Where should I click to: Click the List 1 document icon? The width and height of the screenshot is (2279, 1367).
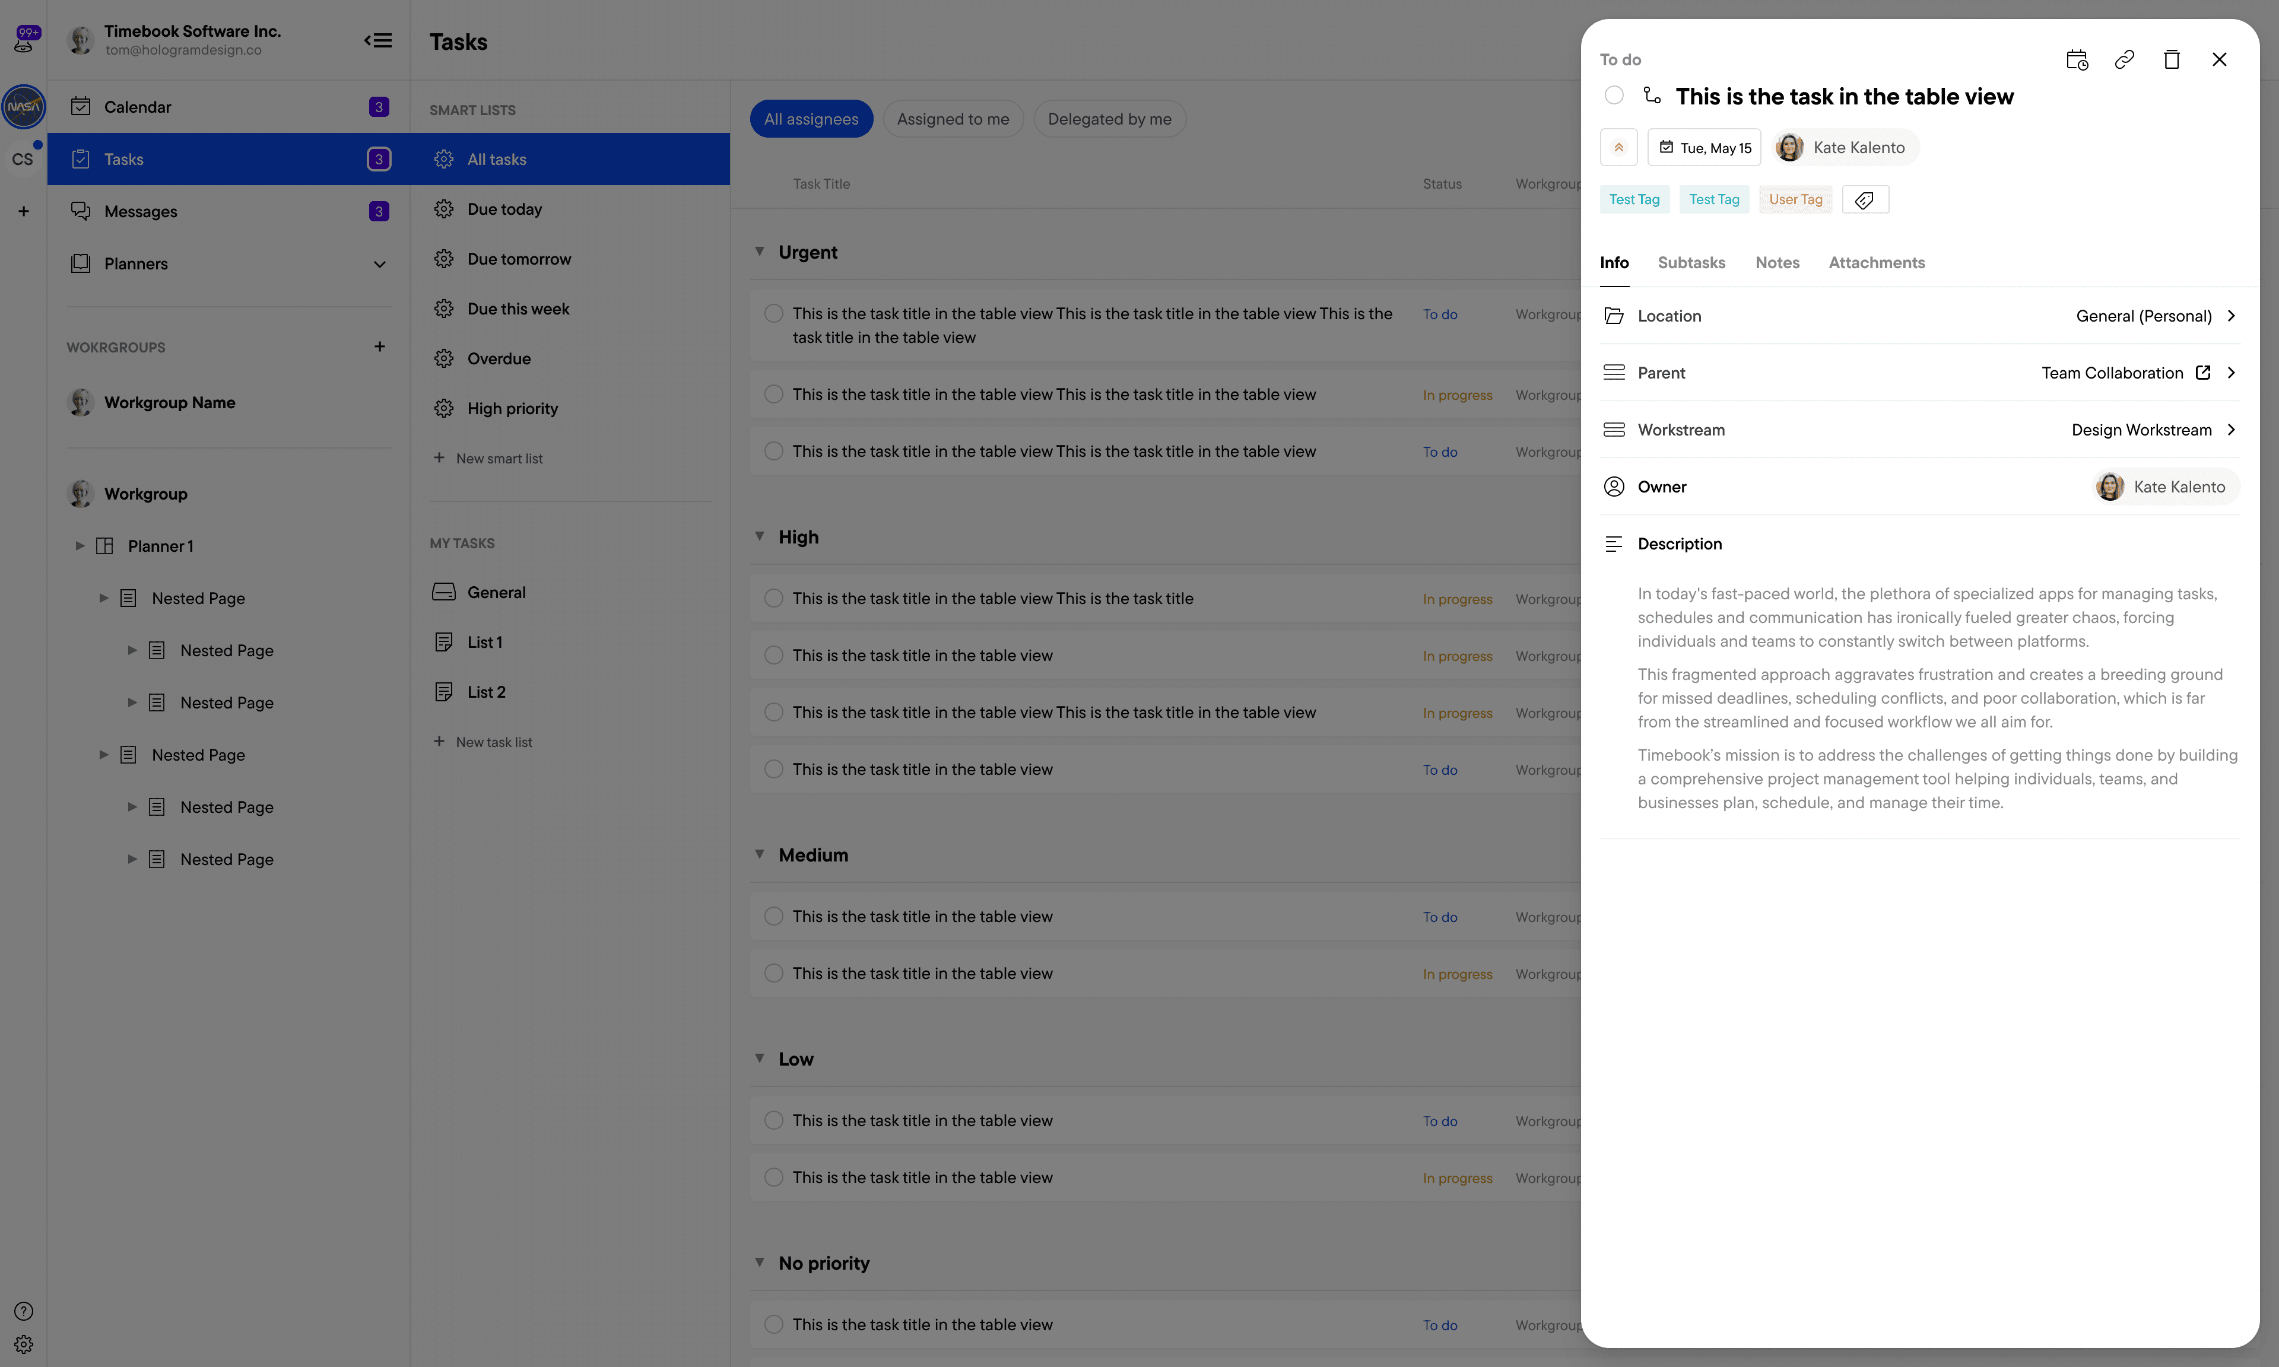(444, 642)
